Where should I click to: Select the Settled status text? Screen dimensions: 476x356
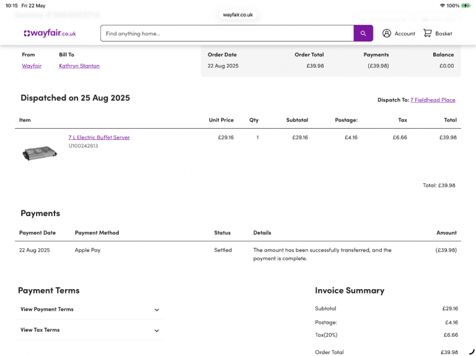pyautogui.click(x=223, y=250)
